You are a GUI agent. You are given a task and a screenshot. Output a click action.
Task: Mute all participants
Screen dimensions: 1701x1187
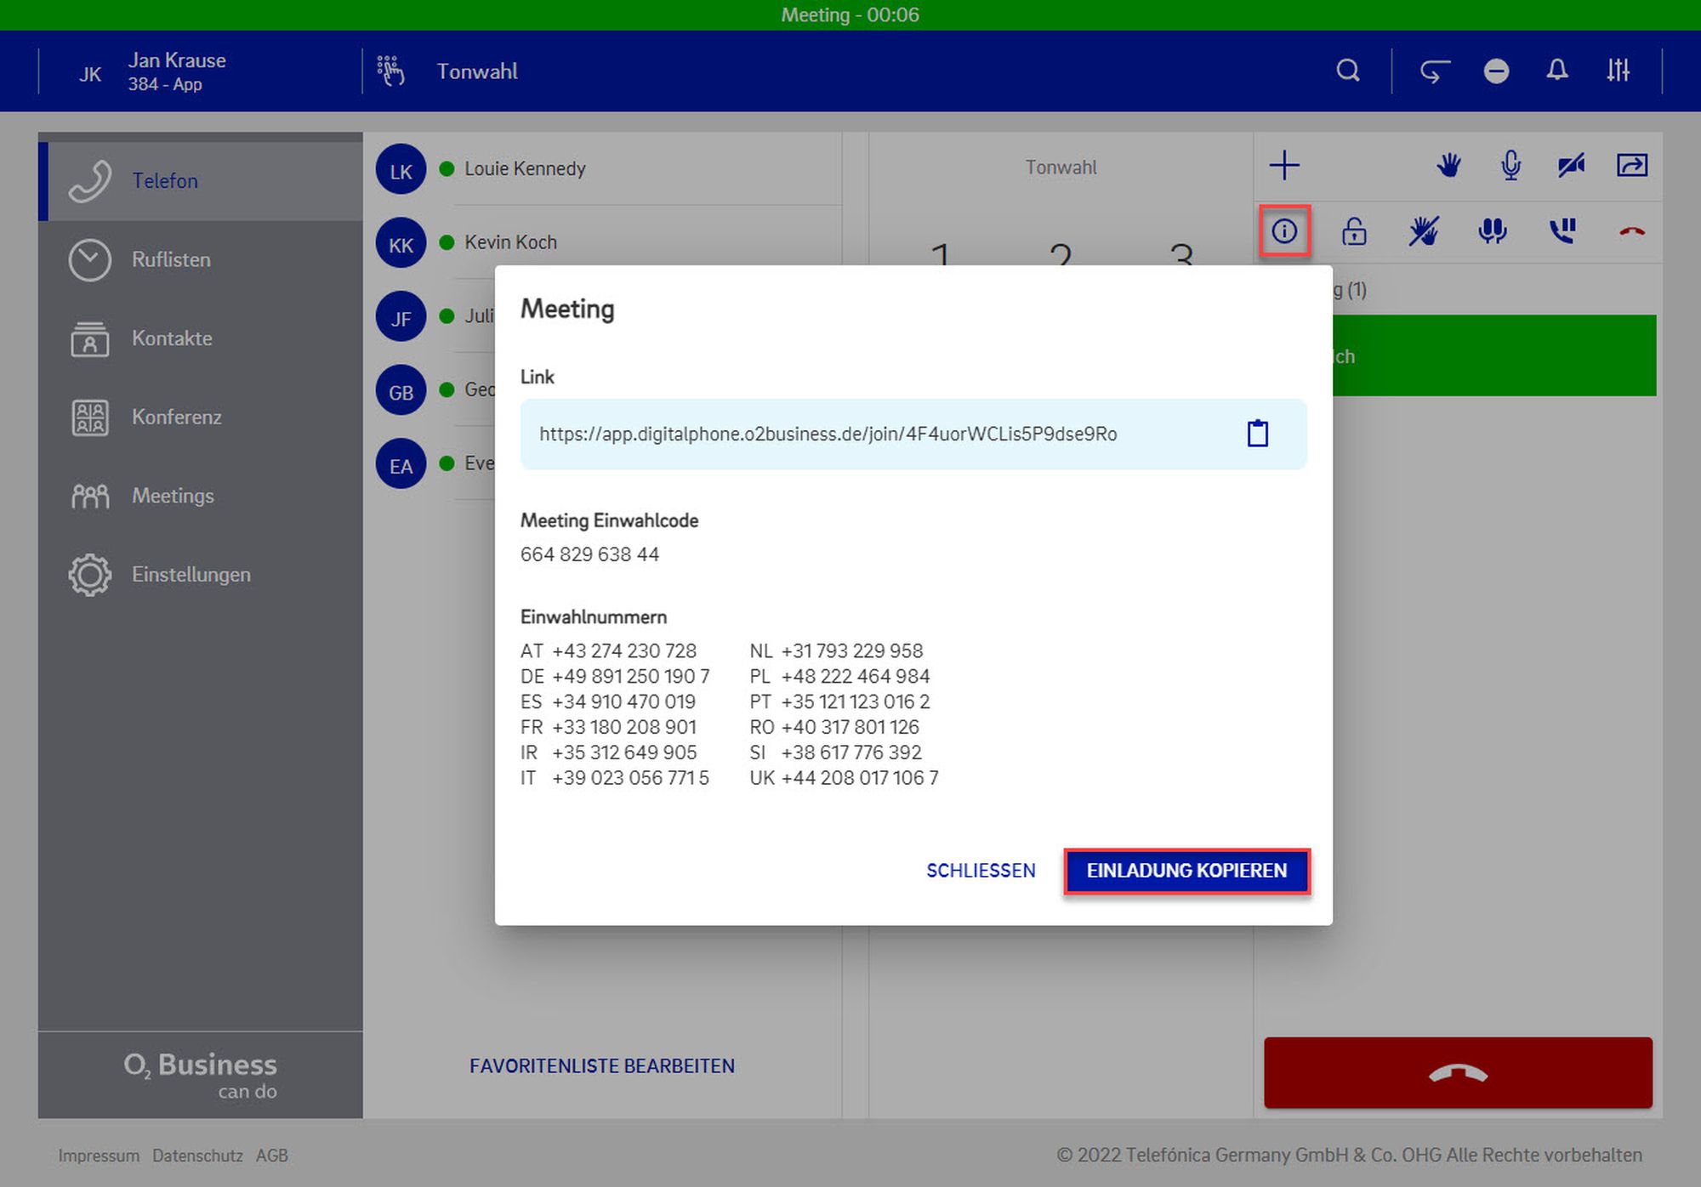click(x=1493, y=231)
